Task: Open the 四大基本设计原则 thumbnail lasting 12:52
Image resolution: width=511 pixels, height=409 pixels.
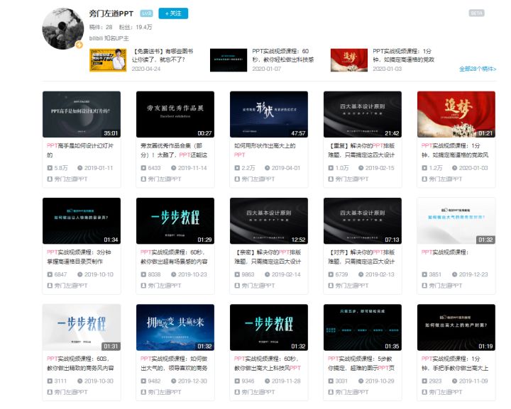Action: point(269,221)
